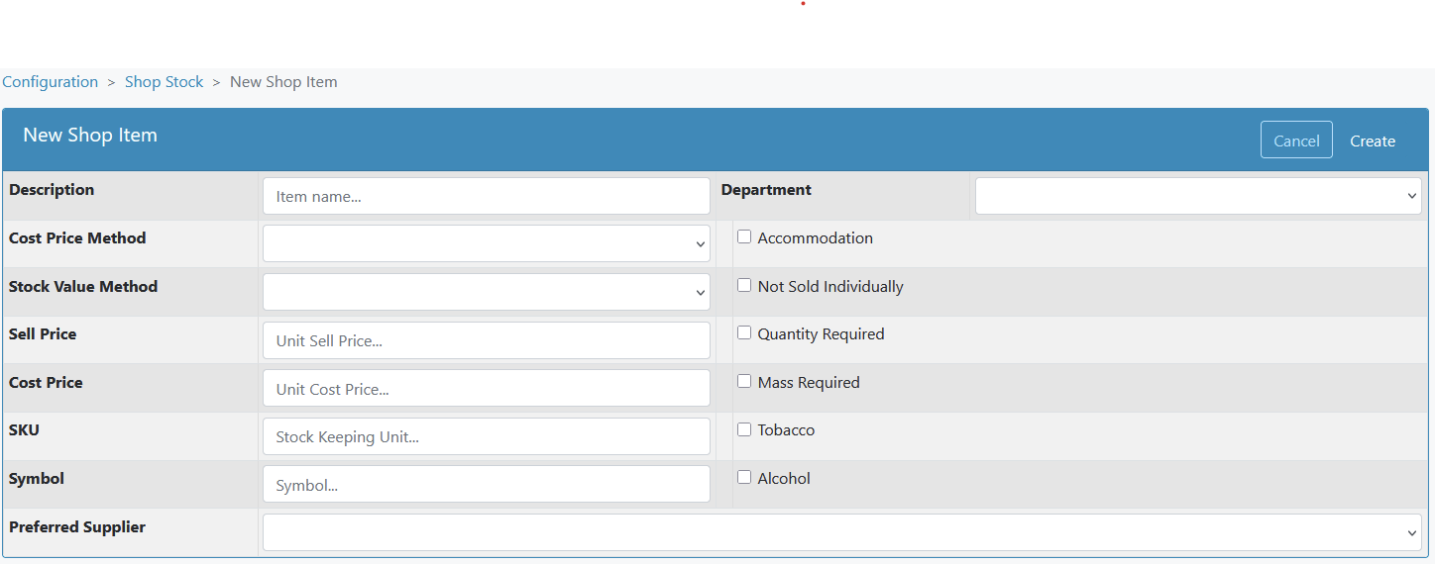Click the Description label
This screenshot has width=1435, height=564.
click(52, 190)
